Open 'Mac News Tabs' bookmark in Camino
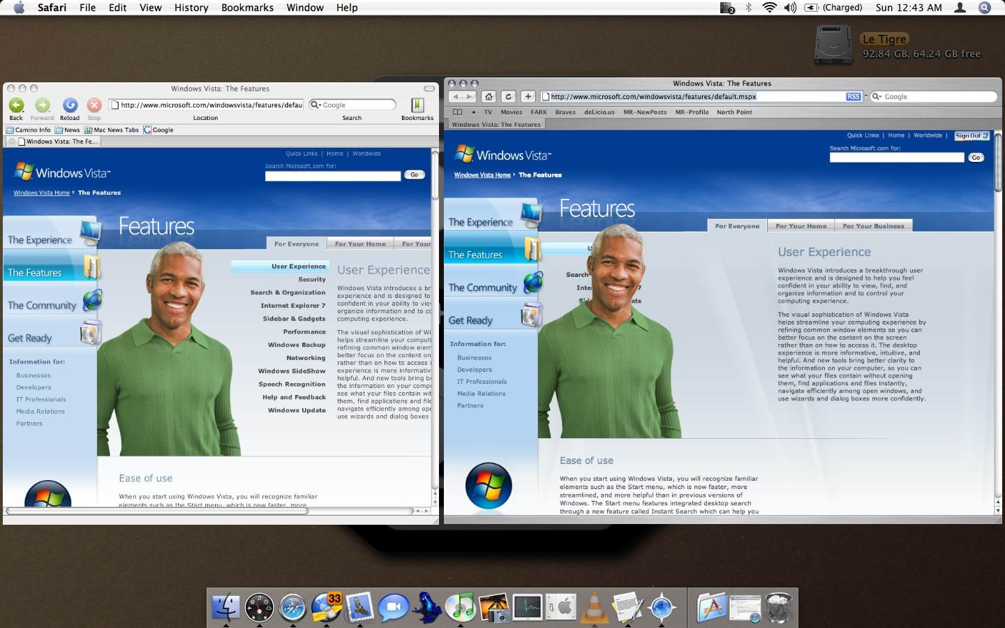This screenshot has height=628, width=1005. [x=112, y=130]
